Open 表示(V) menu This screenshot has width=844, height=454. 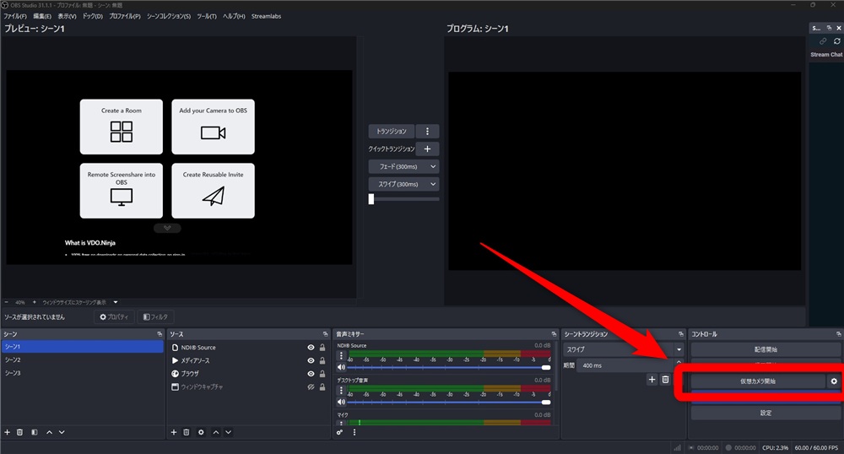68,16
